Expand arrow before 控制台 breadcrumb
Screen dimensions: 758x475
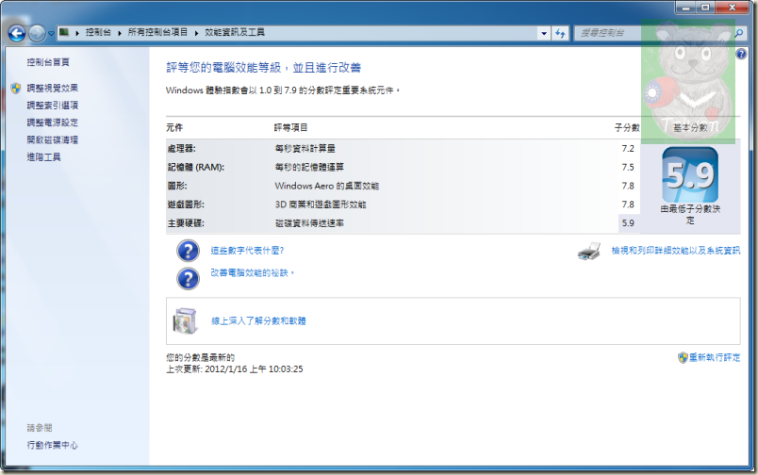[77, 33]
